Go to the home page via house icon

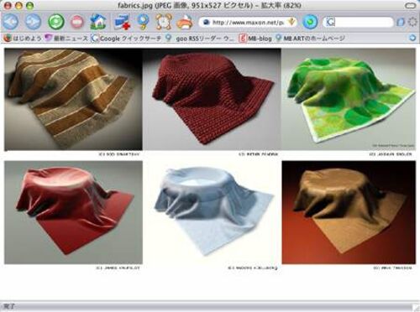[98, 22]
